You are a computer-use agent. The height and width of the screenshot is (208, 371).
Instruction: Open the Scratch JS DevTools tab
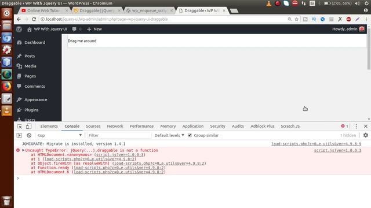click(x=290, y=127)
